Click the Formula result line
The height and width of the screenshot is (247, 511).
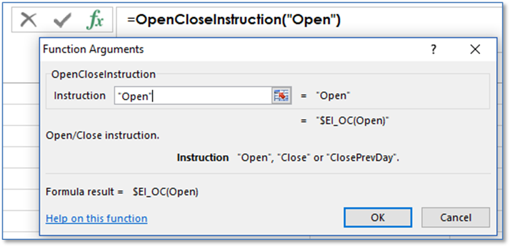(122, 192)
